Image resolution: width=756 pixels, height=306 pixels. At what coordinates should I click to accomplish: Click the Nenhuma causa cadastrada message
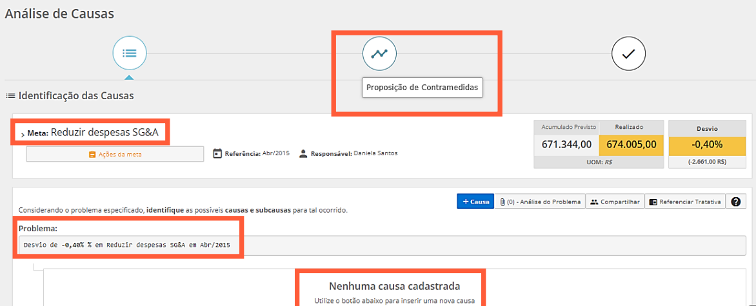coord(394,286)
